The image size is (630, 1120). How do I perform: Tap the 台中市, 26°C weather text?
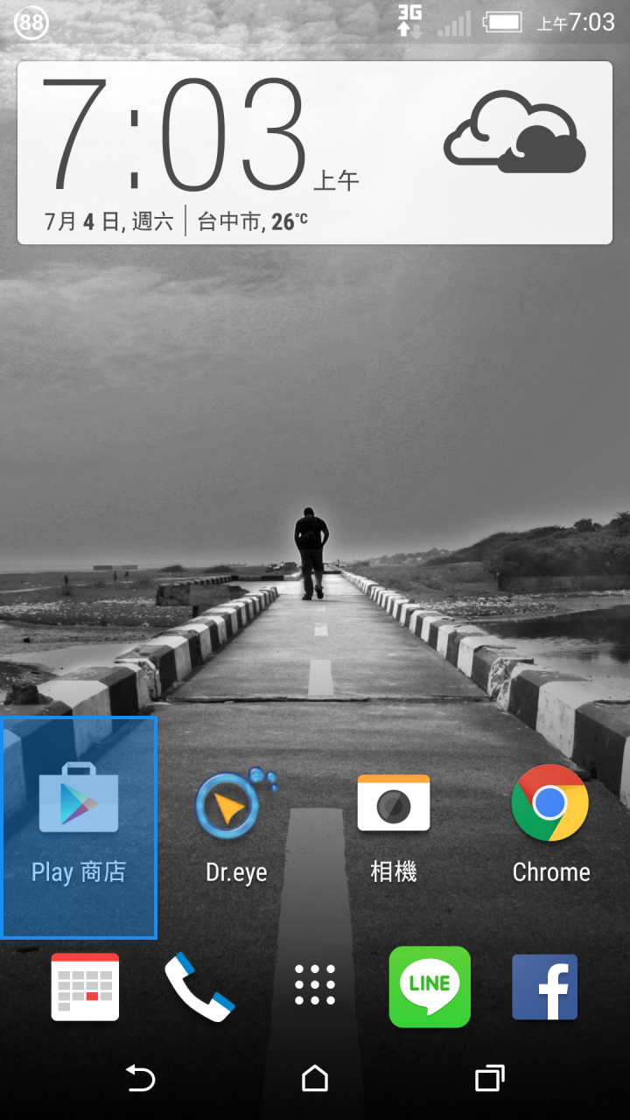tap(253, 221)
